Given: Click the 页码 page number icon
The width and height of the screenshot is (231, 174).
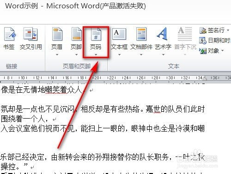Looking at the screenshot, I should point(96,34).
